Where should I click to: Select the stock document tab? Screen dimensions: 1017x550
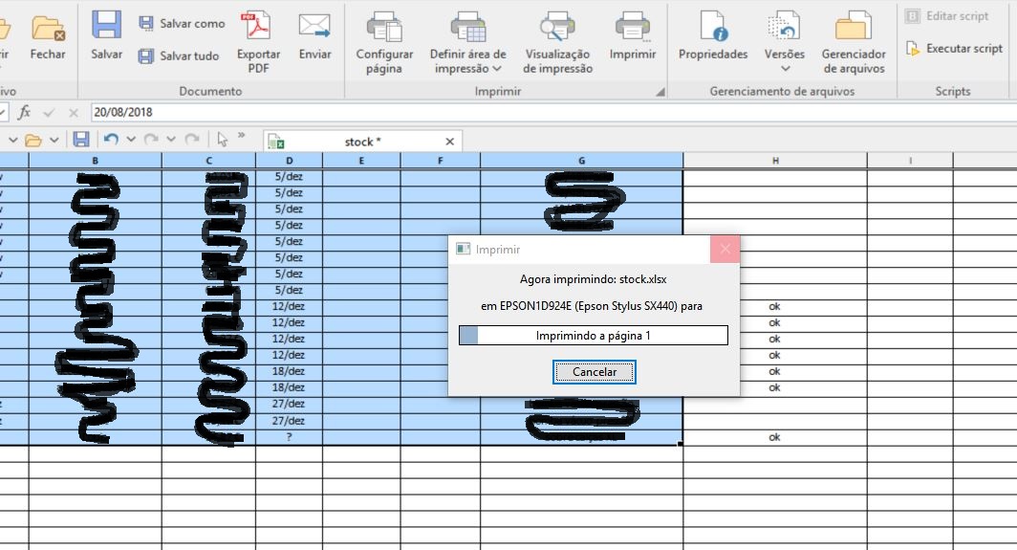click(x=362, y=142)
